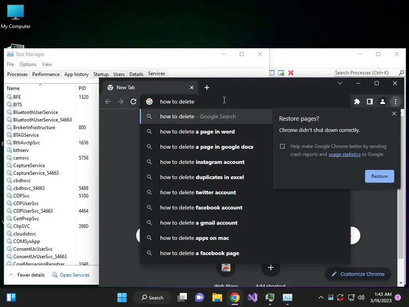This screenshot has width=409, height=307.
Task: Switch to Processes tab
Action: (17, 74)
